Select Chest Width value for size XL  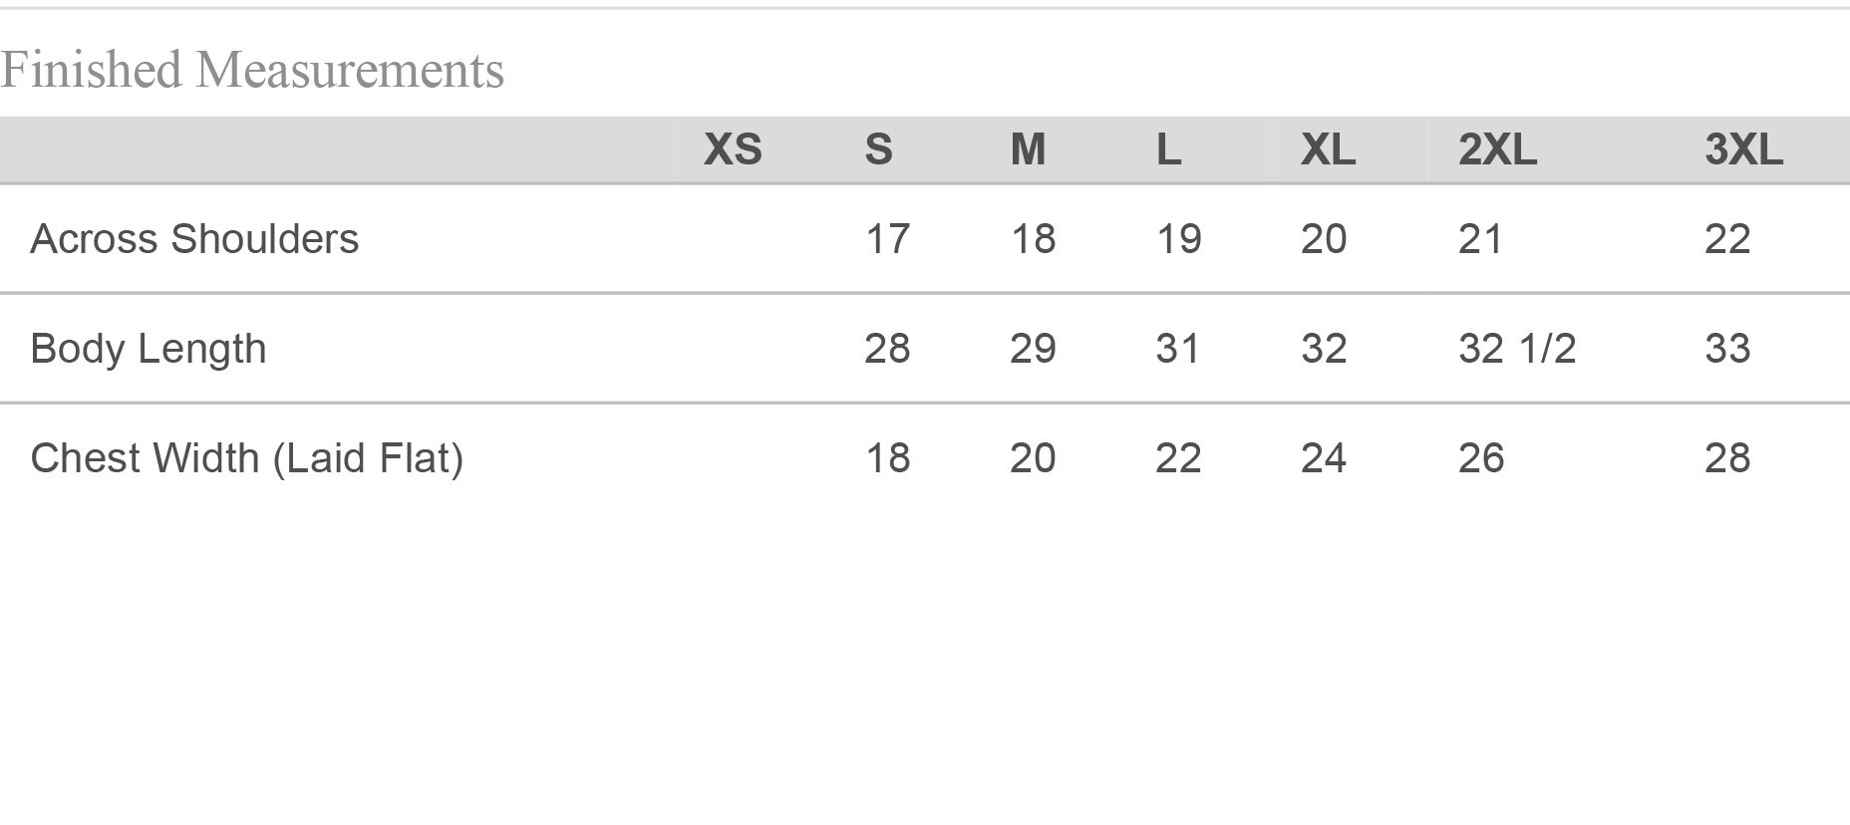1324,458
